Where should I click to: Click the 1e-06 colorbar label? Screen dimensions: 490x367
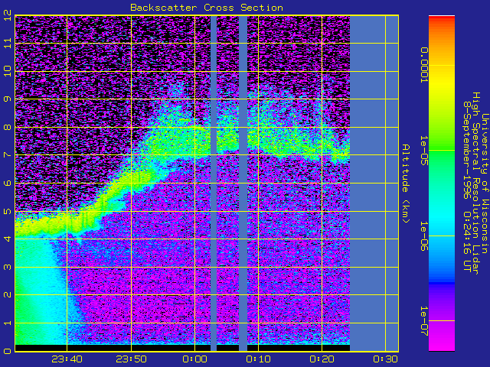pos(424,236)
